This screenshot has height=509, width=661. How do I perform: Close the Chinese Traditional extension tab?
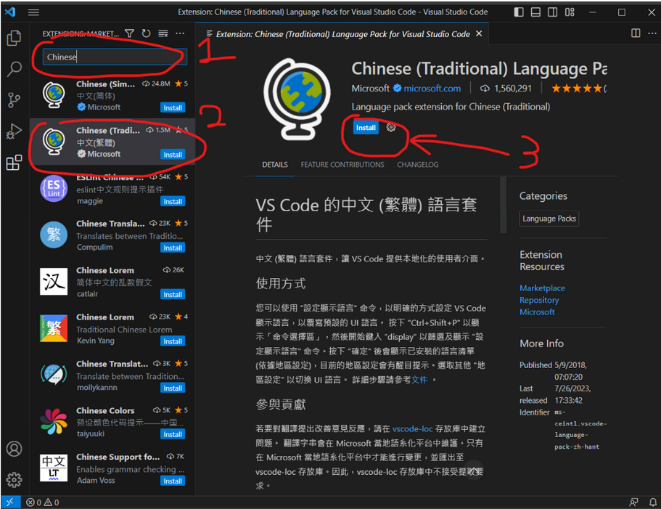click(x=479, y=33)
